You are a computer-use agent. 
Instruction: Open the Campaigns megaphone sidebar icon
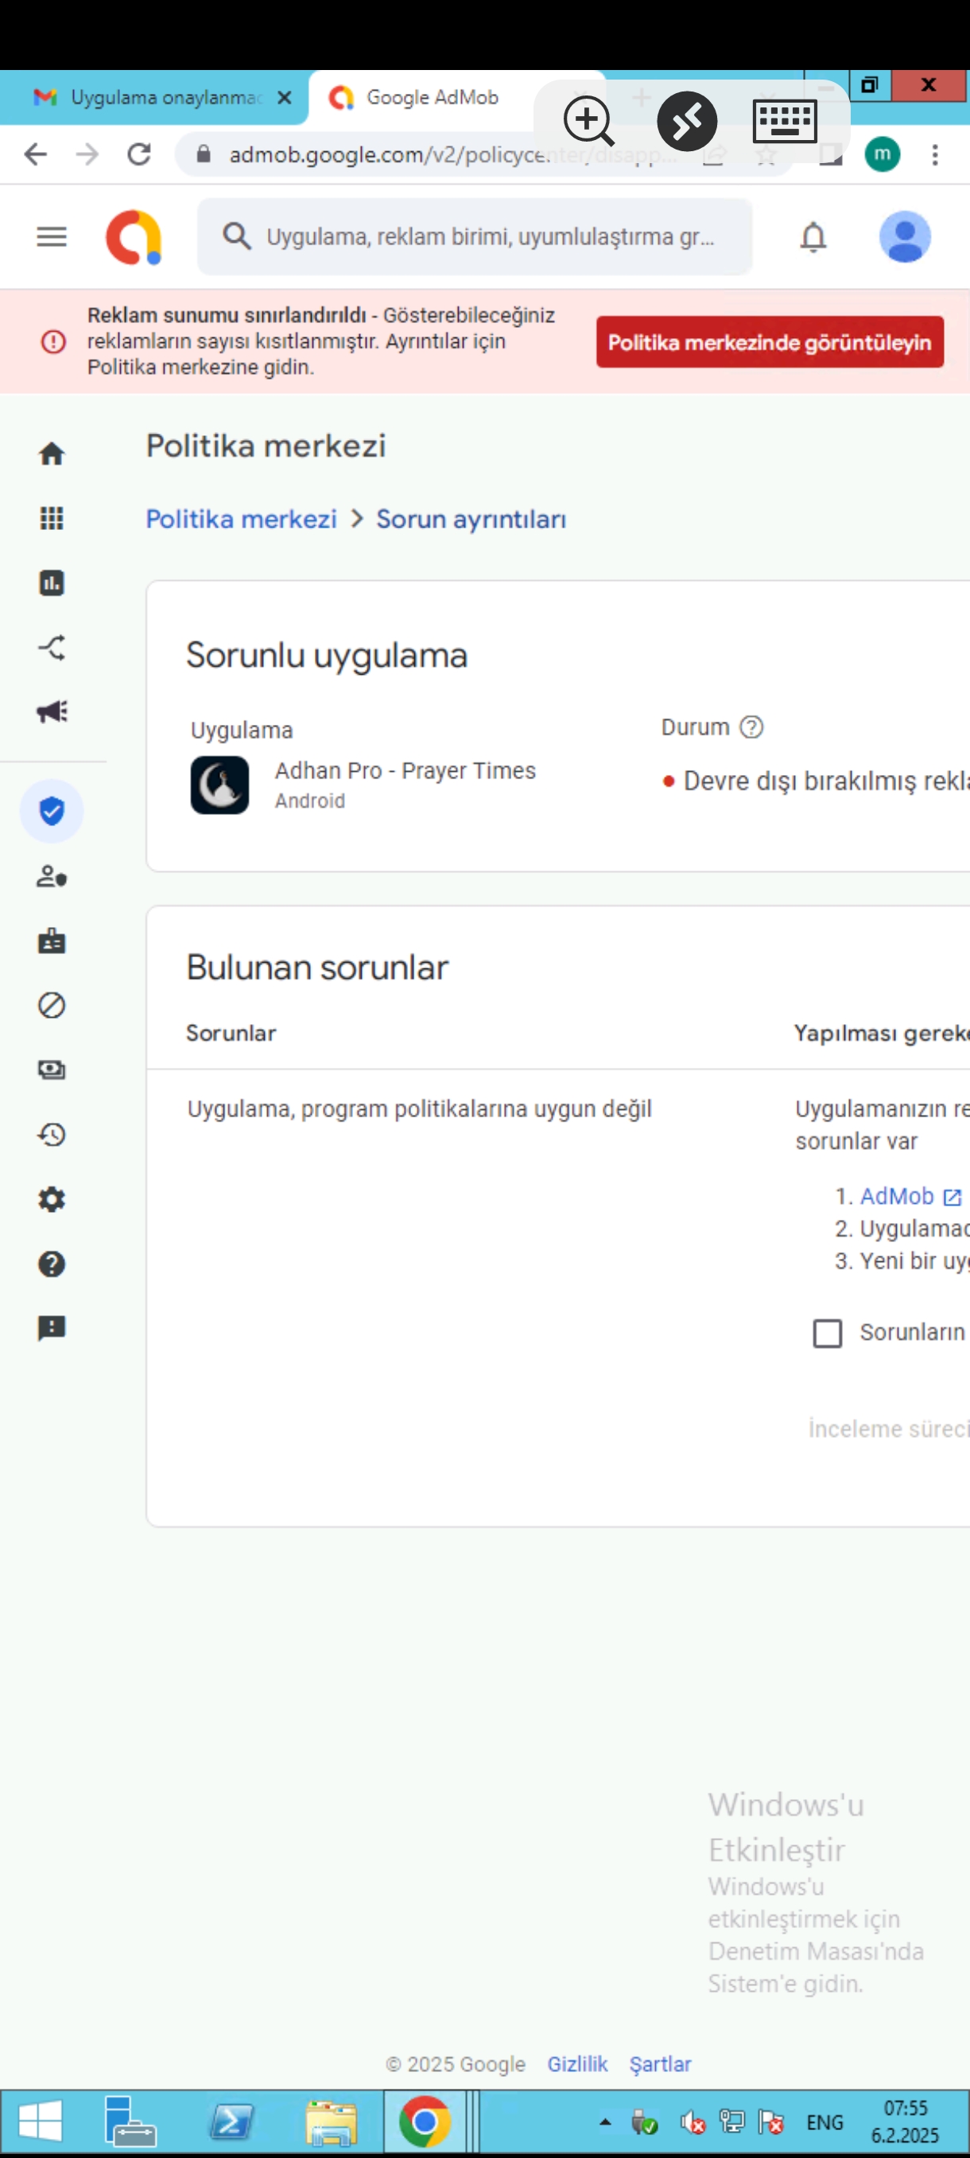[x=52, y=711]
